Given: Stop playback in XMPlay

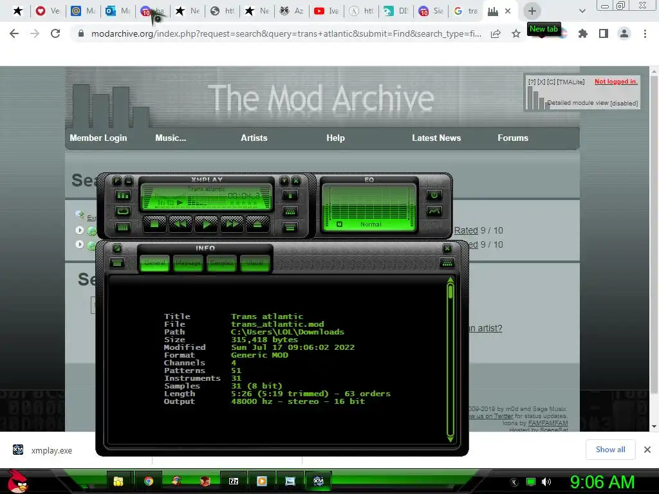Looking at the screenshot, I should pyautogui.click(x=154, y=224).
